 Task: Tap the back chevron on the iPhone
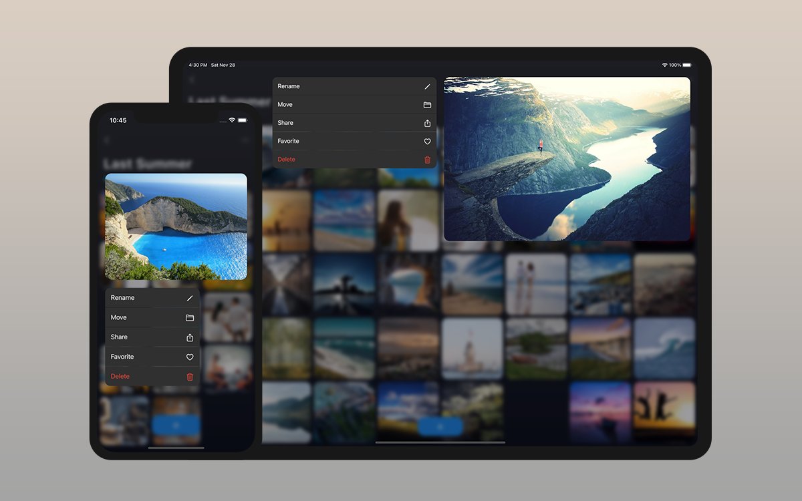point(107,141)
